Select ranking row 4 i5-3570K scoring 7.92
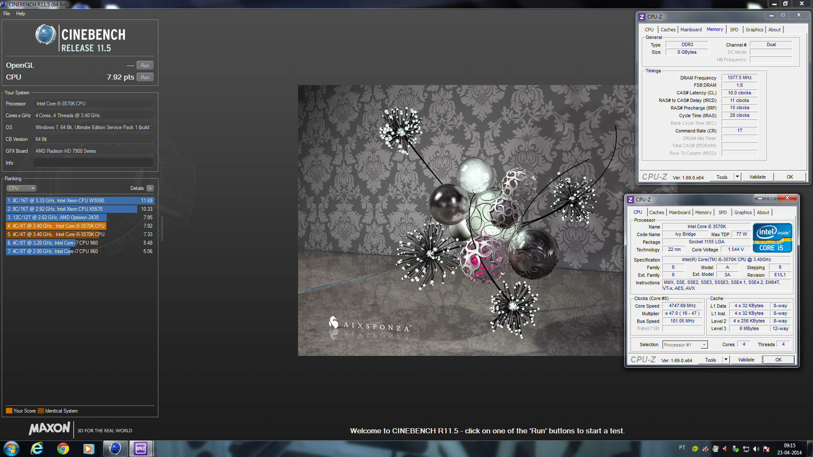 pos(80,226)
